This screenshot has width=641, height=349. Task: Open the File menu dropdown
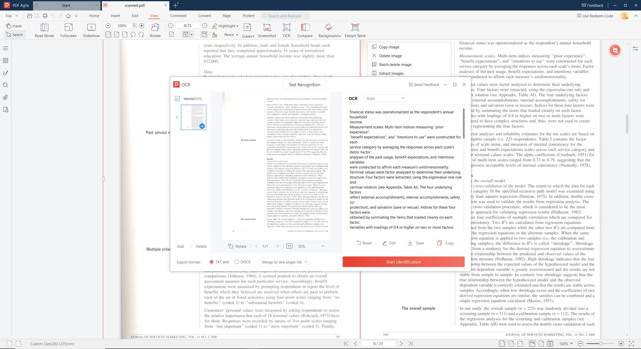(x=12, y=16)
